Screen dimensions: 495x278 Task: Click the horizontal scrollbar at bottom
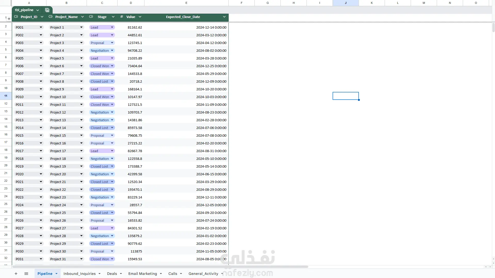point(160,267)
